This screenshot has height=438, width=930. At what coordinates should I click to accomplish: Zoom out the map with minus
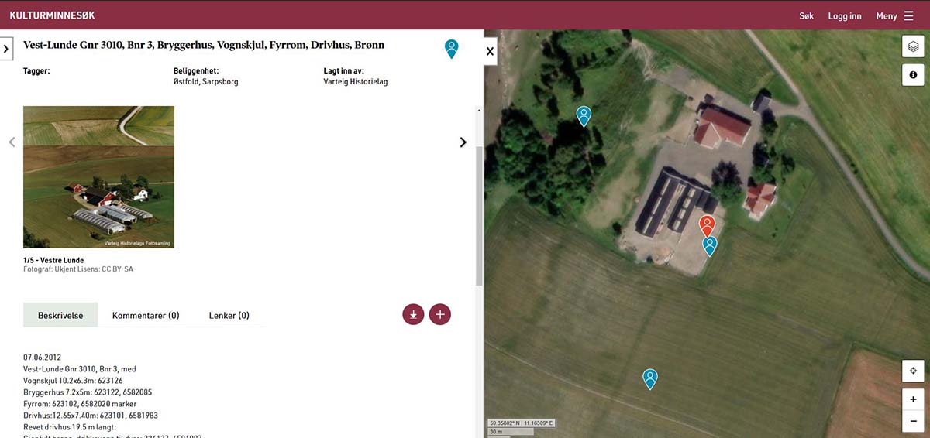tap(914, 422)
